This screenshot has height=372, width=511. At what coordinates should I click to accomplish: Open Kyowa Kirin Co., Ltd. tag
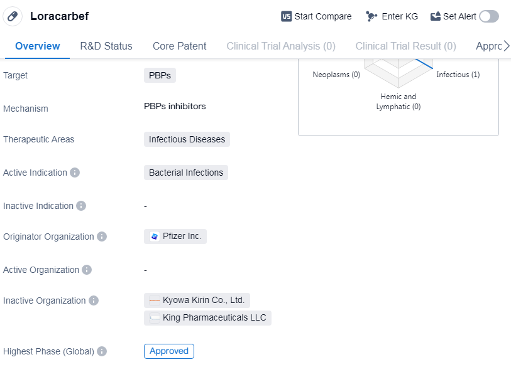click(x=197, y=300)
